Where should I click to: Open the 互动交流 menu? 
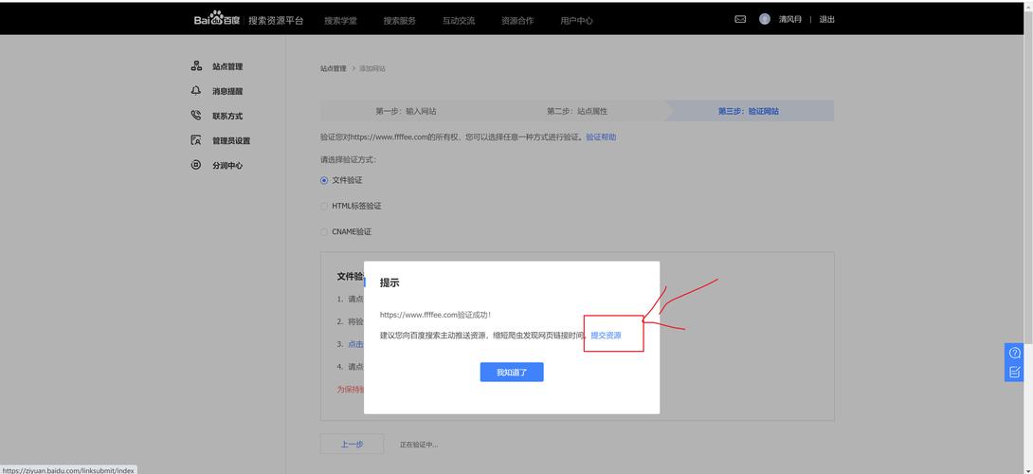click(459, 21)
